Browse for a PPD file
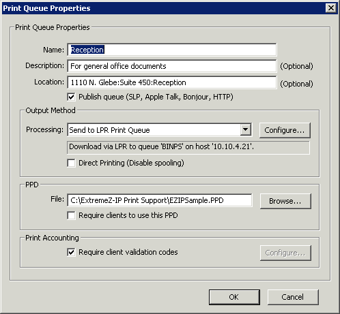 (x=285, y=201)
